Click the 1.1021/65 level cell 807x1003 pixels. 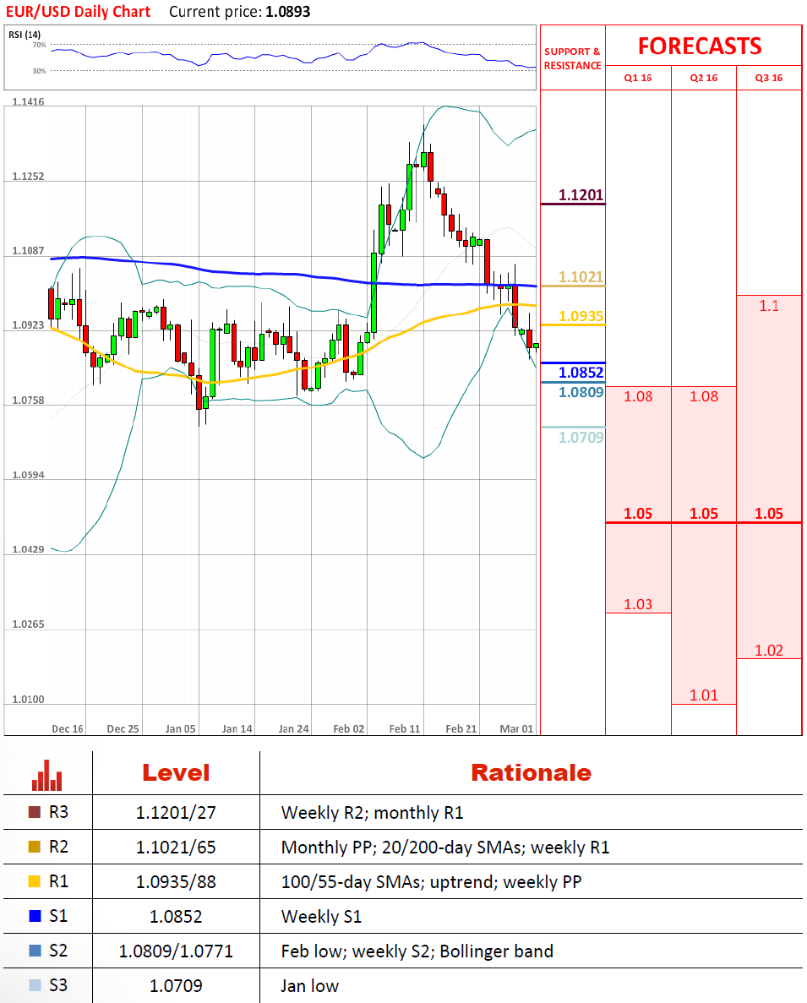pos(176,847)
